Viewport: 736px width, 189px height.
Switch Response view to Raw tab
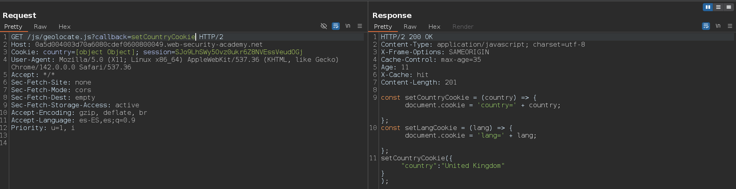[x=410, y=27]
